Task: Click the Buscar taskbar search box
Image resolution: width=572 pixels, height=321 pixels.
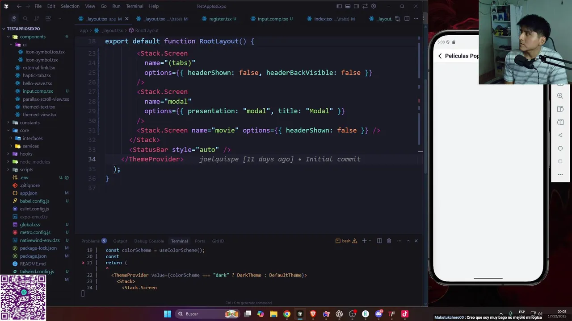Action: click(x=207, y=314)
